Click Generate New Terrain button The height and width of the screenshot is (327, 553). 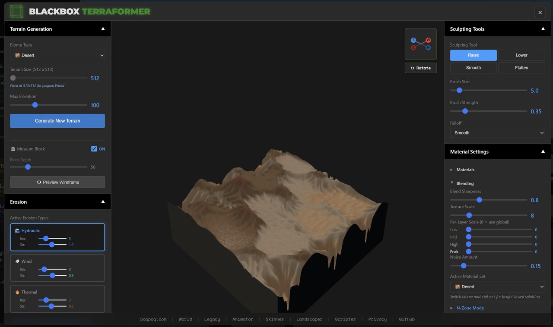(57, 121)
